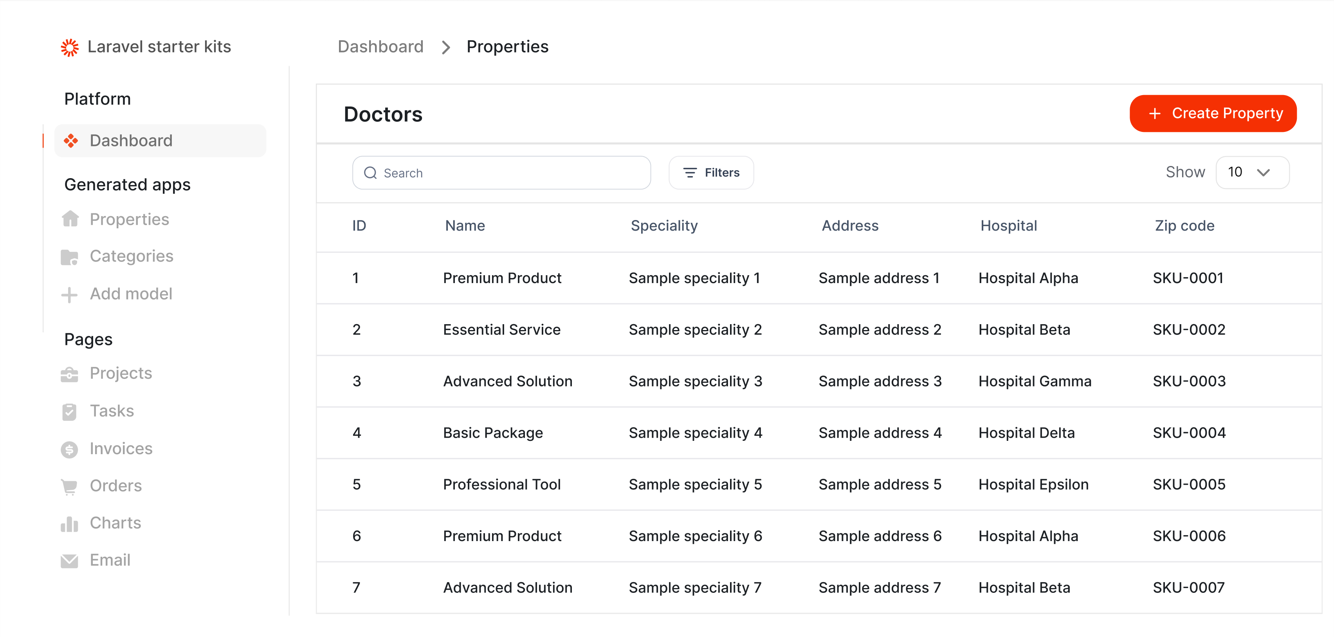This screenshot has height=637, width=1334.
Task: Open the Show 10 rows dropdown
Action: tap(1252, 172)
